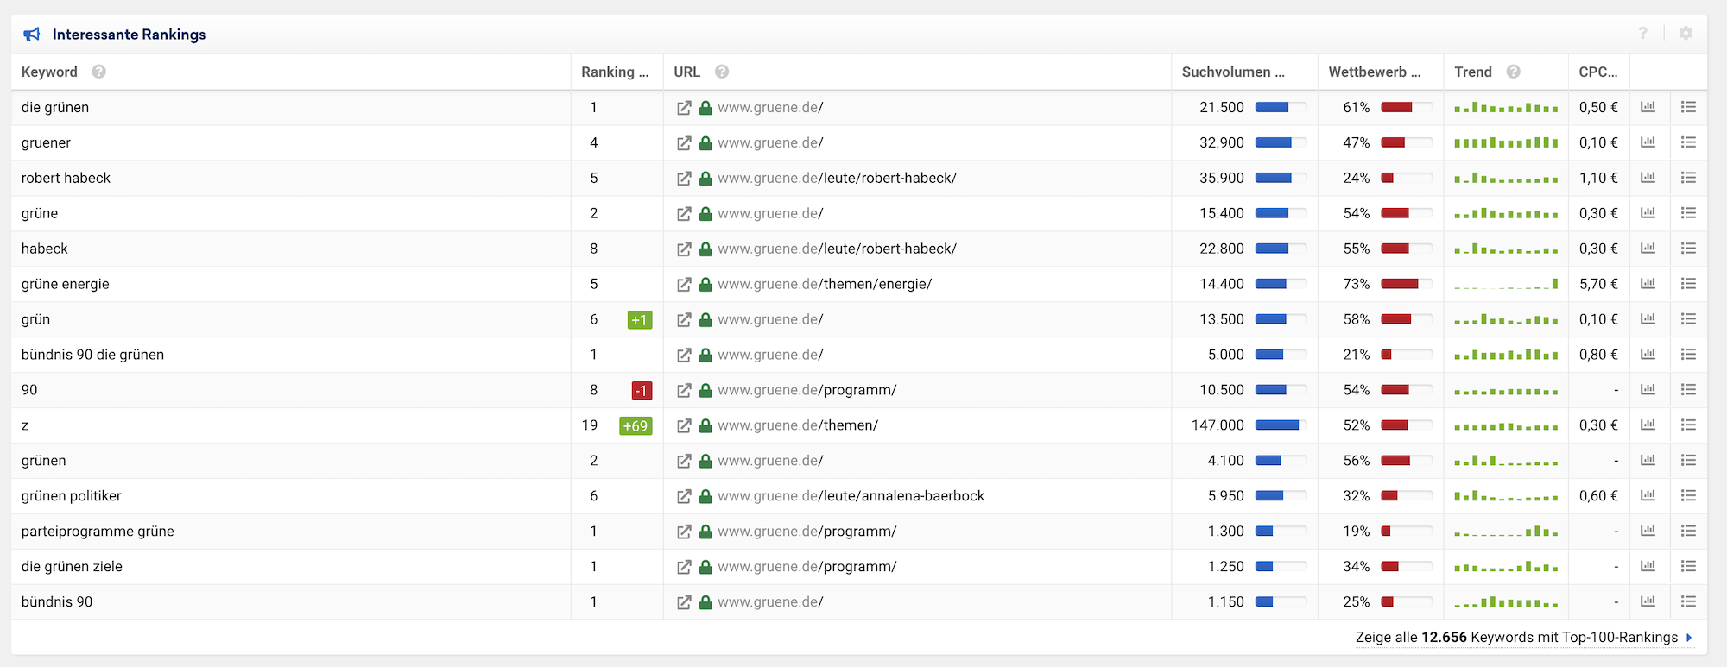Screen dimensions: 1727x667
Task: Open external link icon for die grünen
Action: coord(684,108)
